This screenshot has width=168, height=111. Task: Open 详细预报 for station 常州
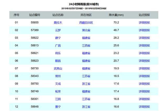(x=144, y=76)
